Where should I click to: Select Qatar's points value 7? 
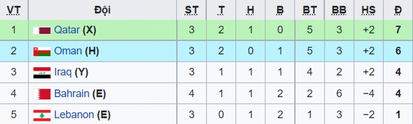(x=398, y=30)
